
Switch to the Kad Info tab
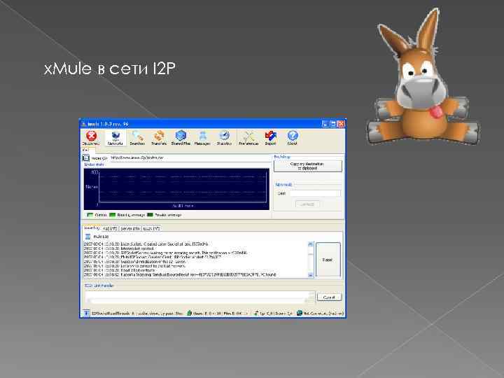click(x=111, y=228)
